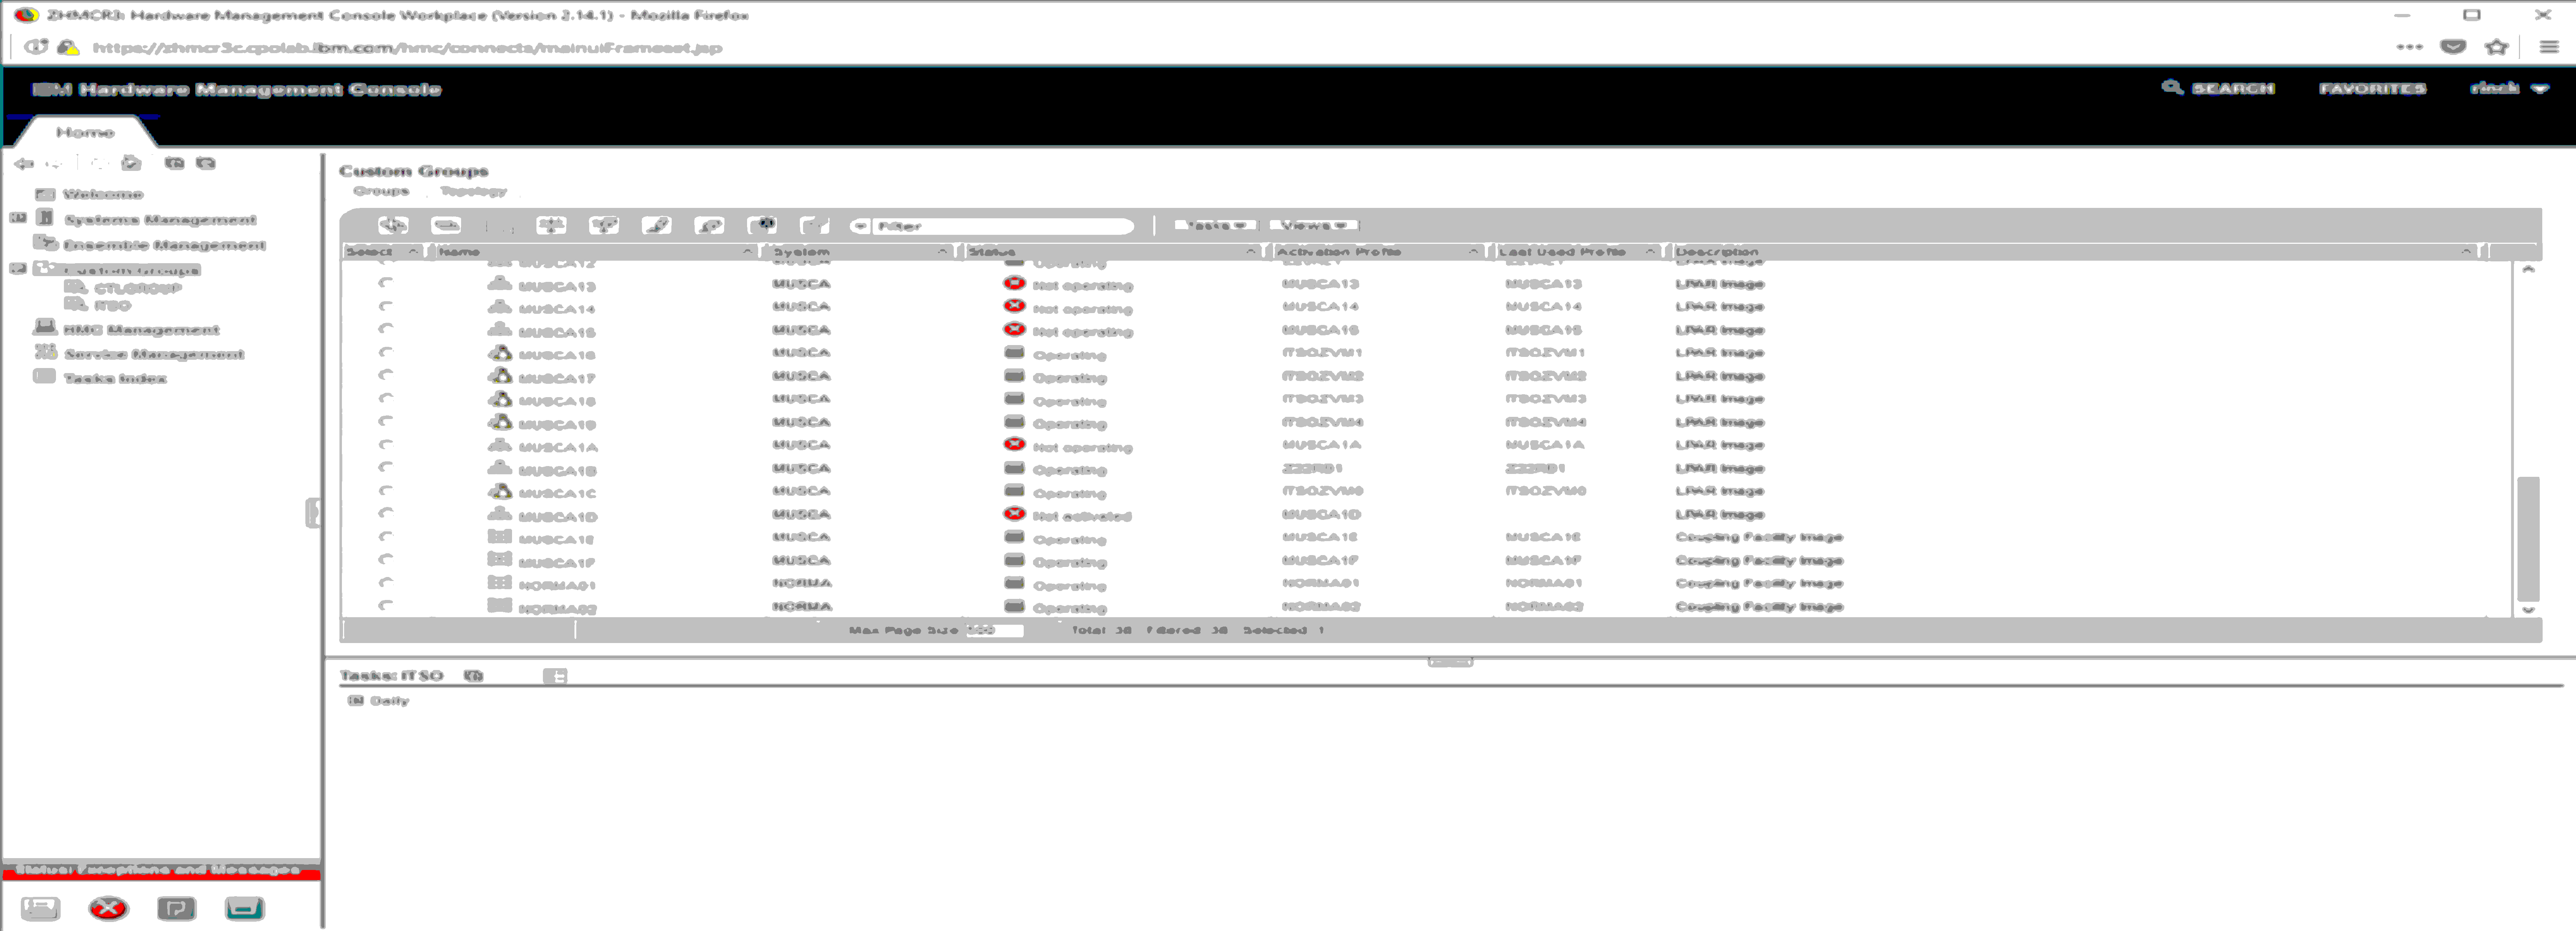Select the radio button for MUSCA13

pos(386,283)
